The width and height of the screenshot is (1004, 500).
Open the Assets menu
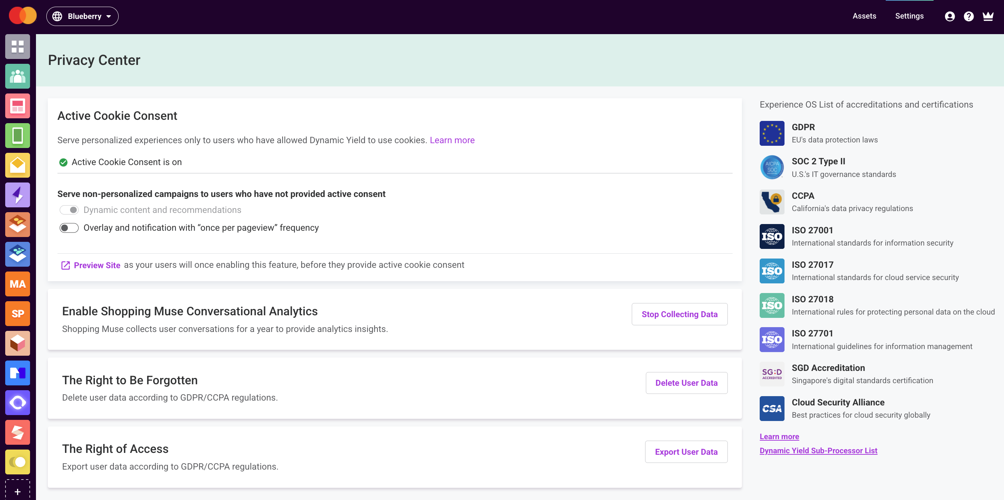[864, 16]
